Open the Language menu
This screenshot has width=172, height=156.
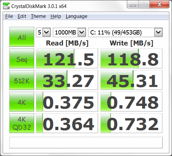tap(76, 16)
